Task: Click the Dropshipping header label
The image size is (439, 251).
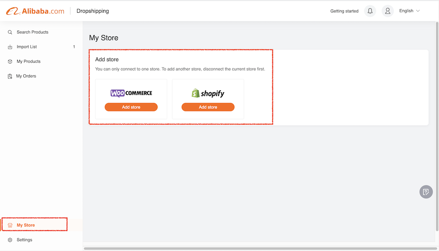Action: tap(93, 11)
